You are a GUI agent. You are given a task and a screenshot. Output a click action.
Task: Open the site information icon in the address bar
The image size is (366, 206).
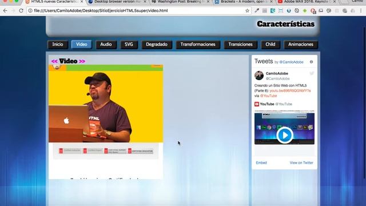coord(30,10)
